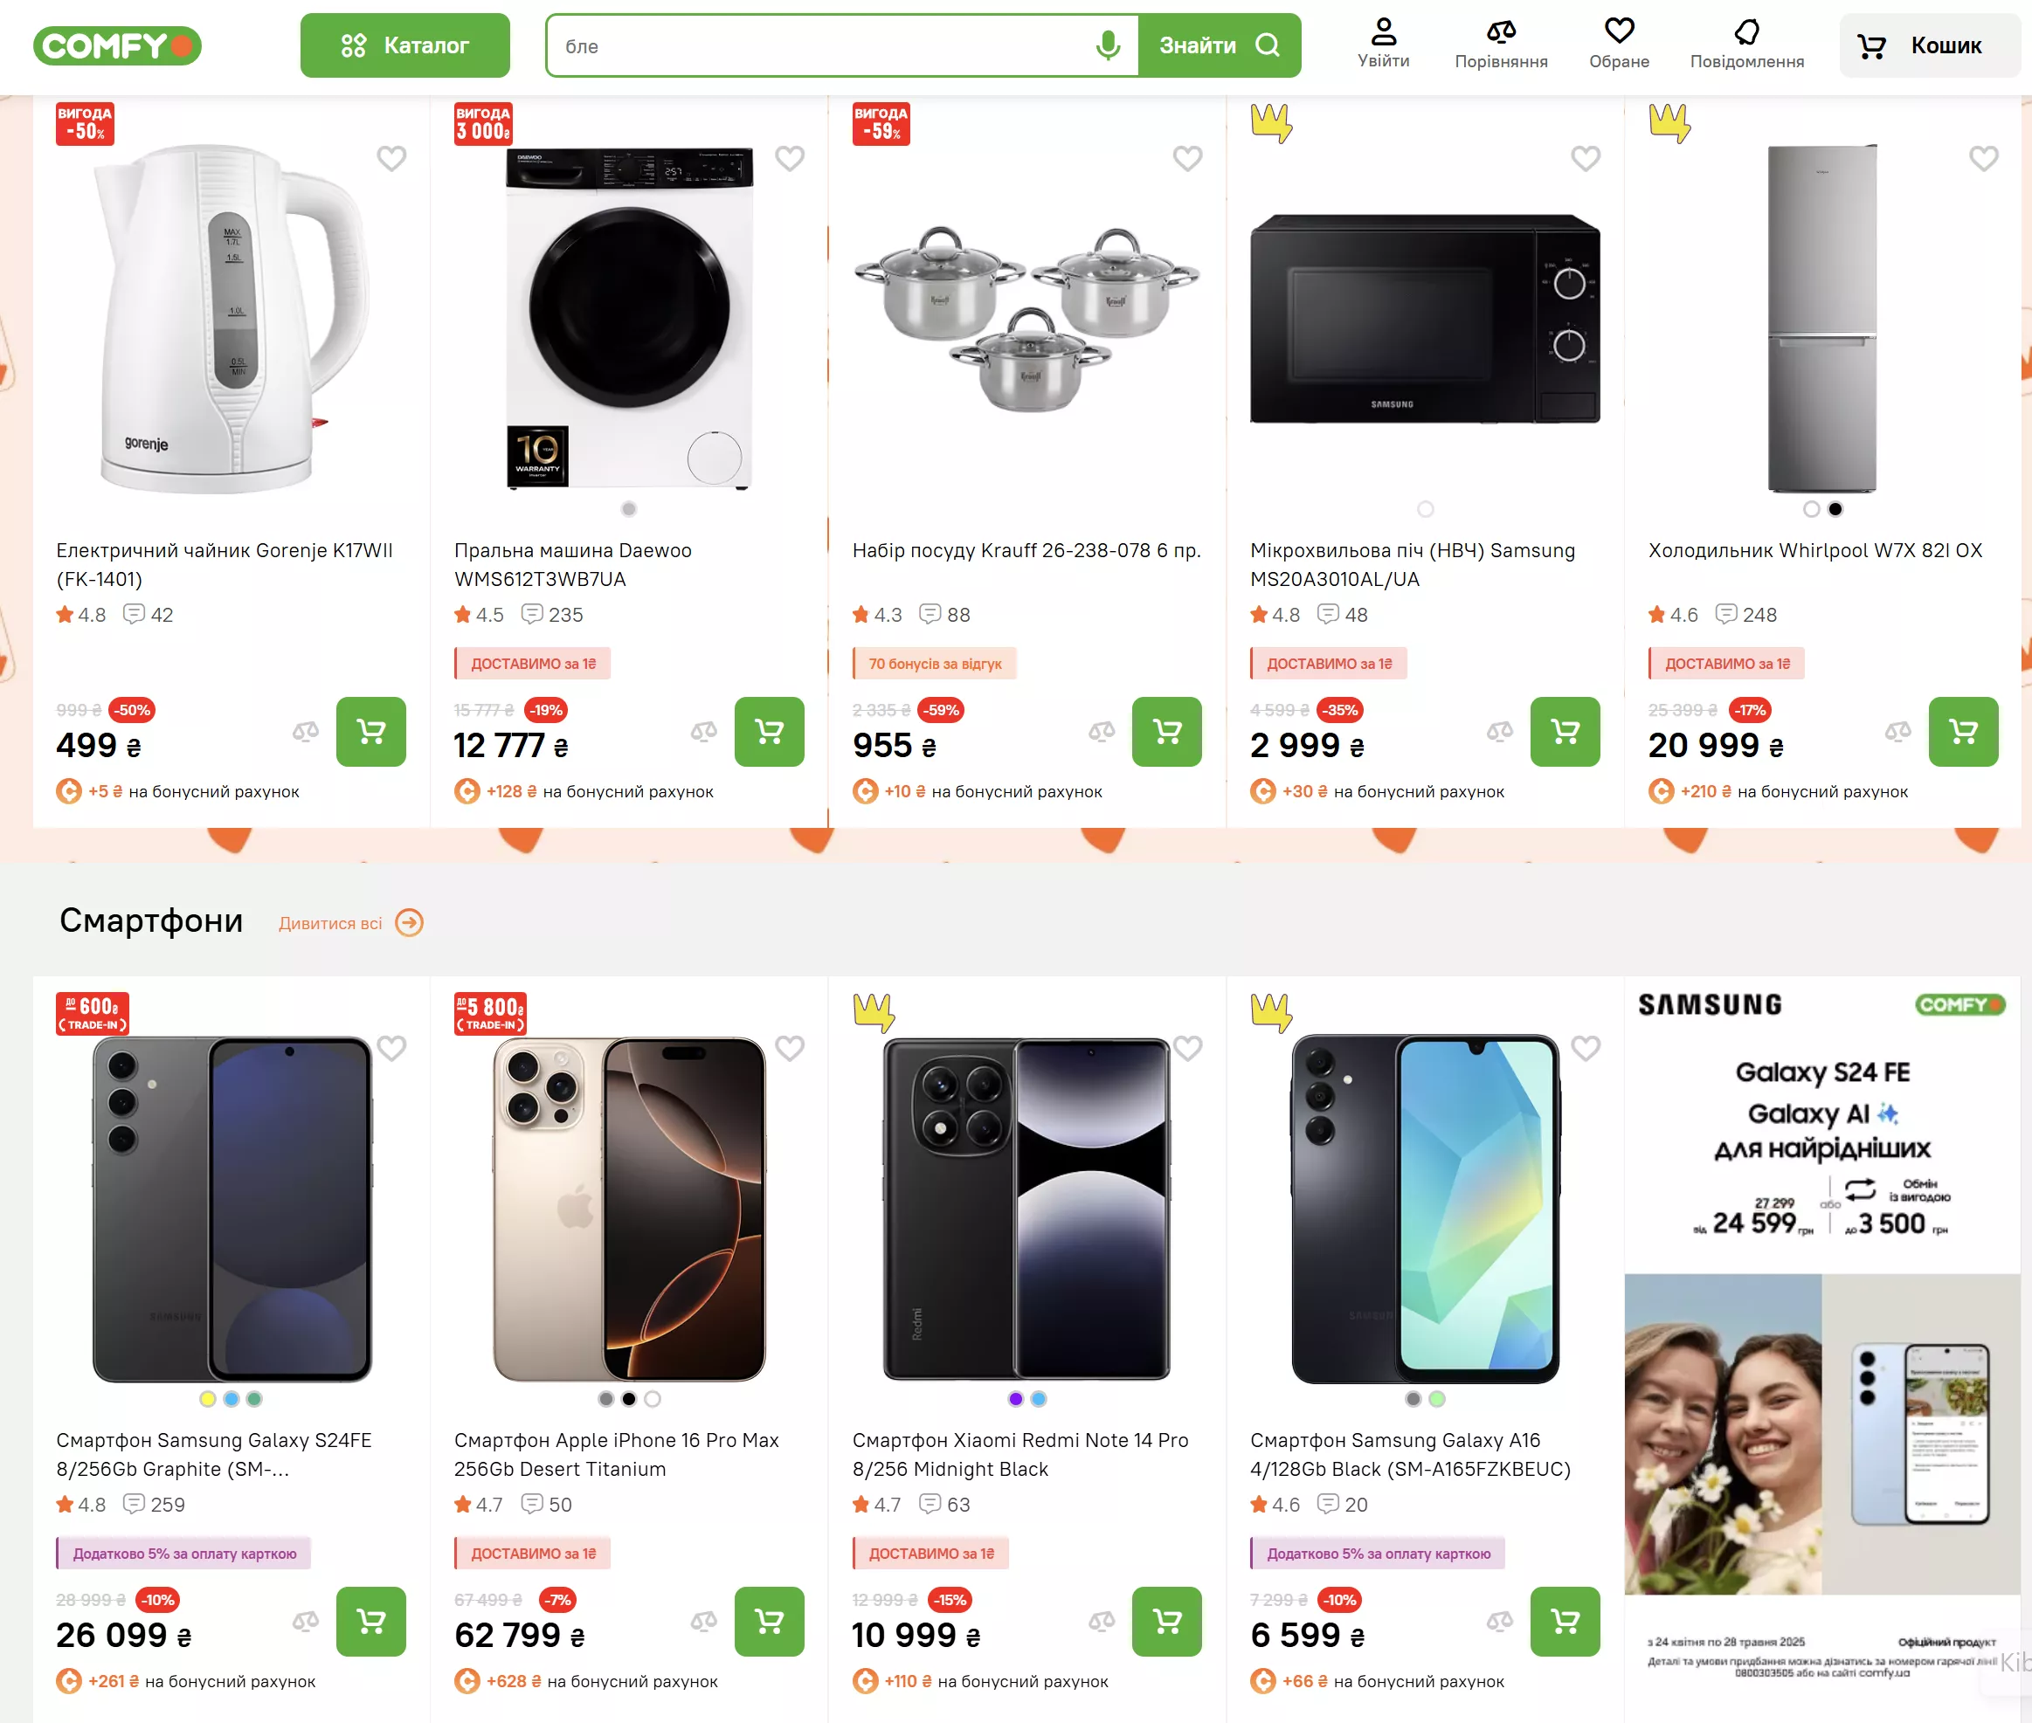Click the Знайти search button
The width and height of the screenshot is (2032, 1723).
(x=1220, y=45)
